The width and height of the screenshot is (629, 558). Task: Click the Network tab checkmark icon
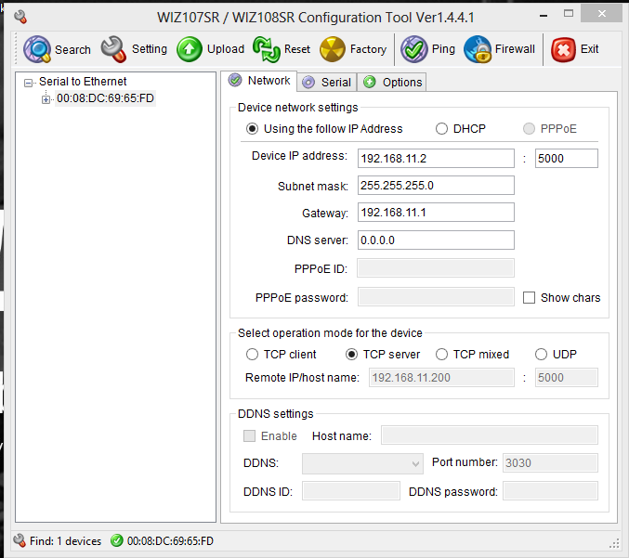tap(235, 80)
